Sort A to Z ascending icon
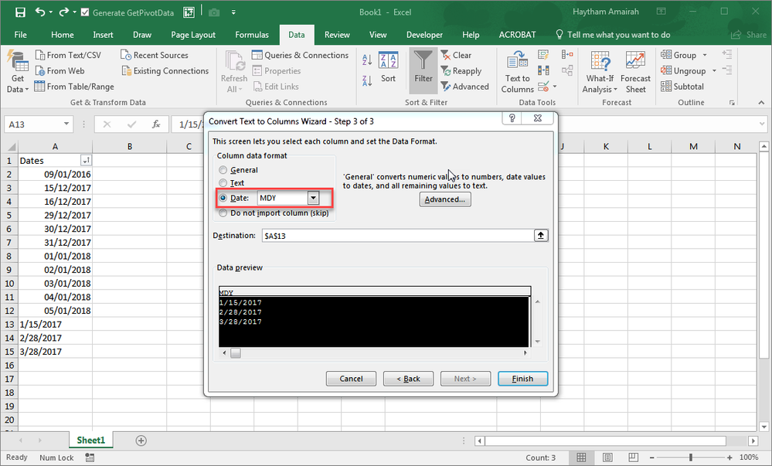Screen dimensions: 772x466 click(367, 60)
